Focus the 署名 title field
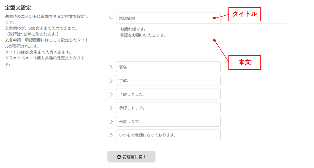Viewport: 314px width, 168px height. click(168, 67)
